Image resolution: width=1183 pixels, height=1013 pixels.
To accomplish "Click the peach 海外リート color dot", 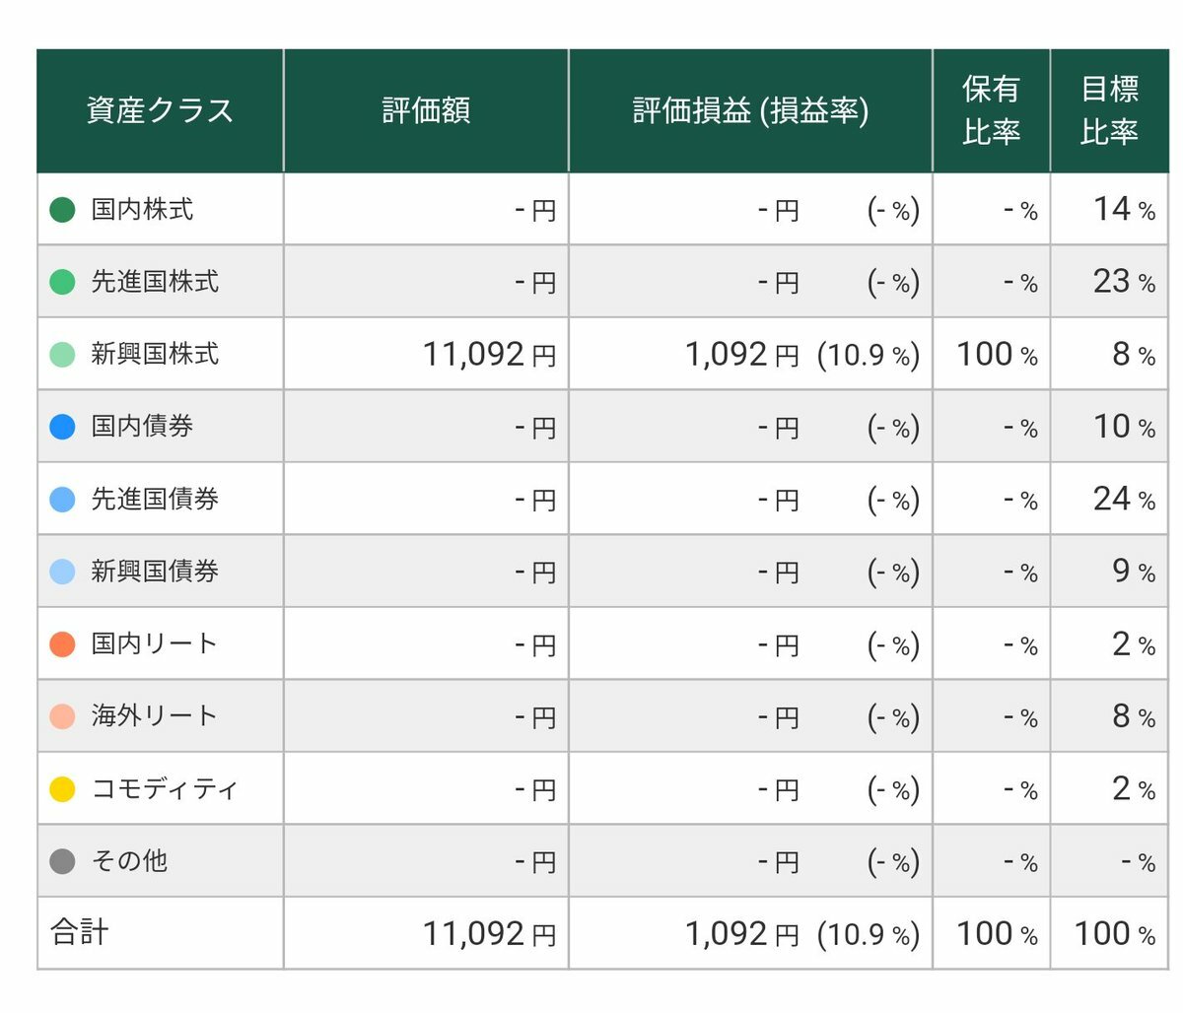I will (x=62, y=716).
